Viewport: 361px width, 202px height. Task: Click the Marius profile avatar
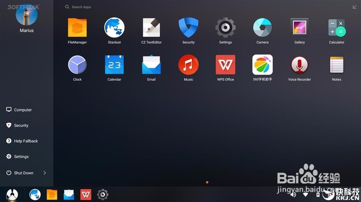coord(26,14)
